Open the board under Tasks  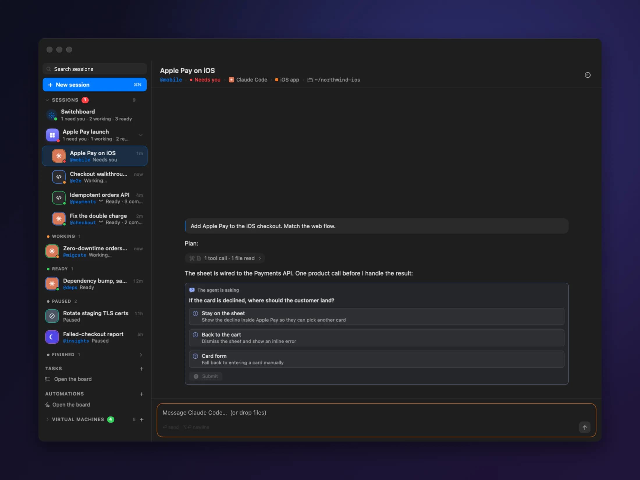(73, 379)
